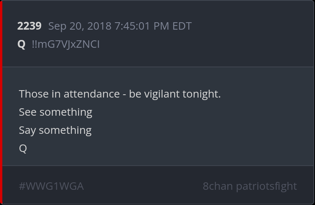Click the dash in the first message line
Viewport: 315px width, 205px height.
pyautogui.click(x=124, y=94)
